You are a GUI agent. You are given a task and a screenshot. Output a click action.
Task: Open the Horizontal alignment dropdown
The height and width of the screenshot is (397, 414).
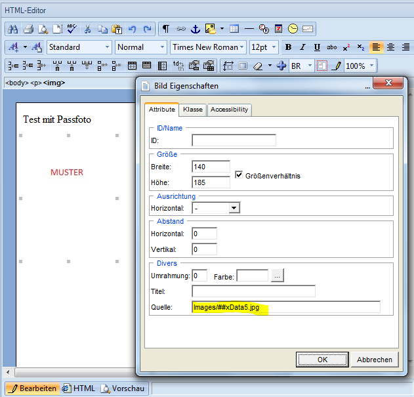(234, 208)
